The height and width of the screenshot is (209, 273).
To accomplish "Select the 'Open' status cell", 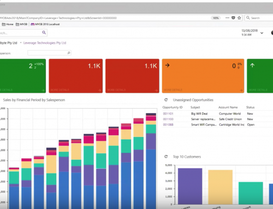I will (x=251, y=124).
